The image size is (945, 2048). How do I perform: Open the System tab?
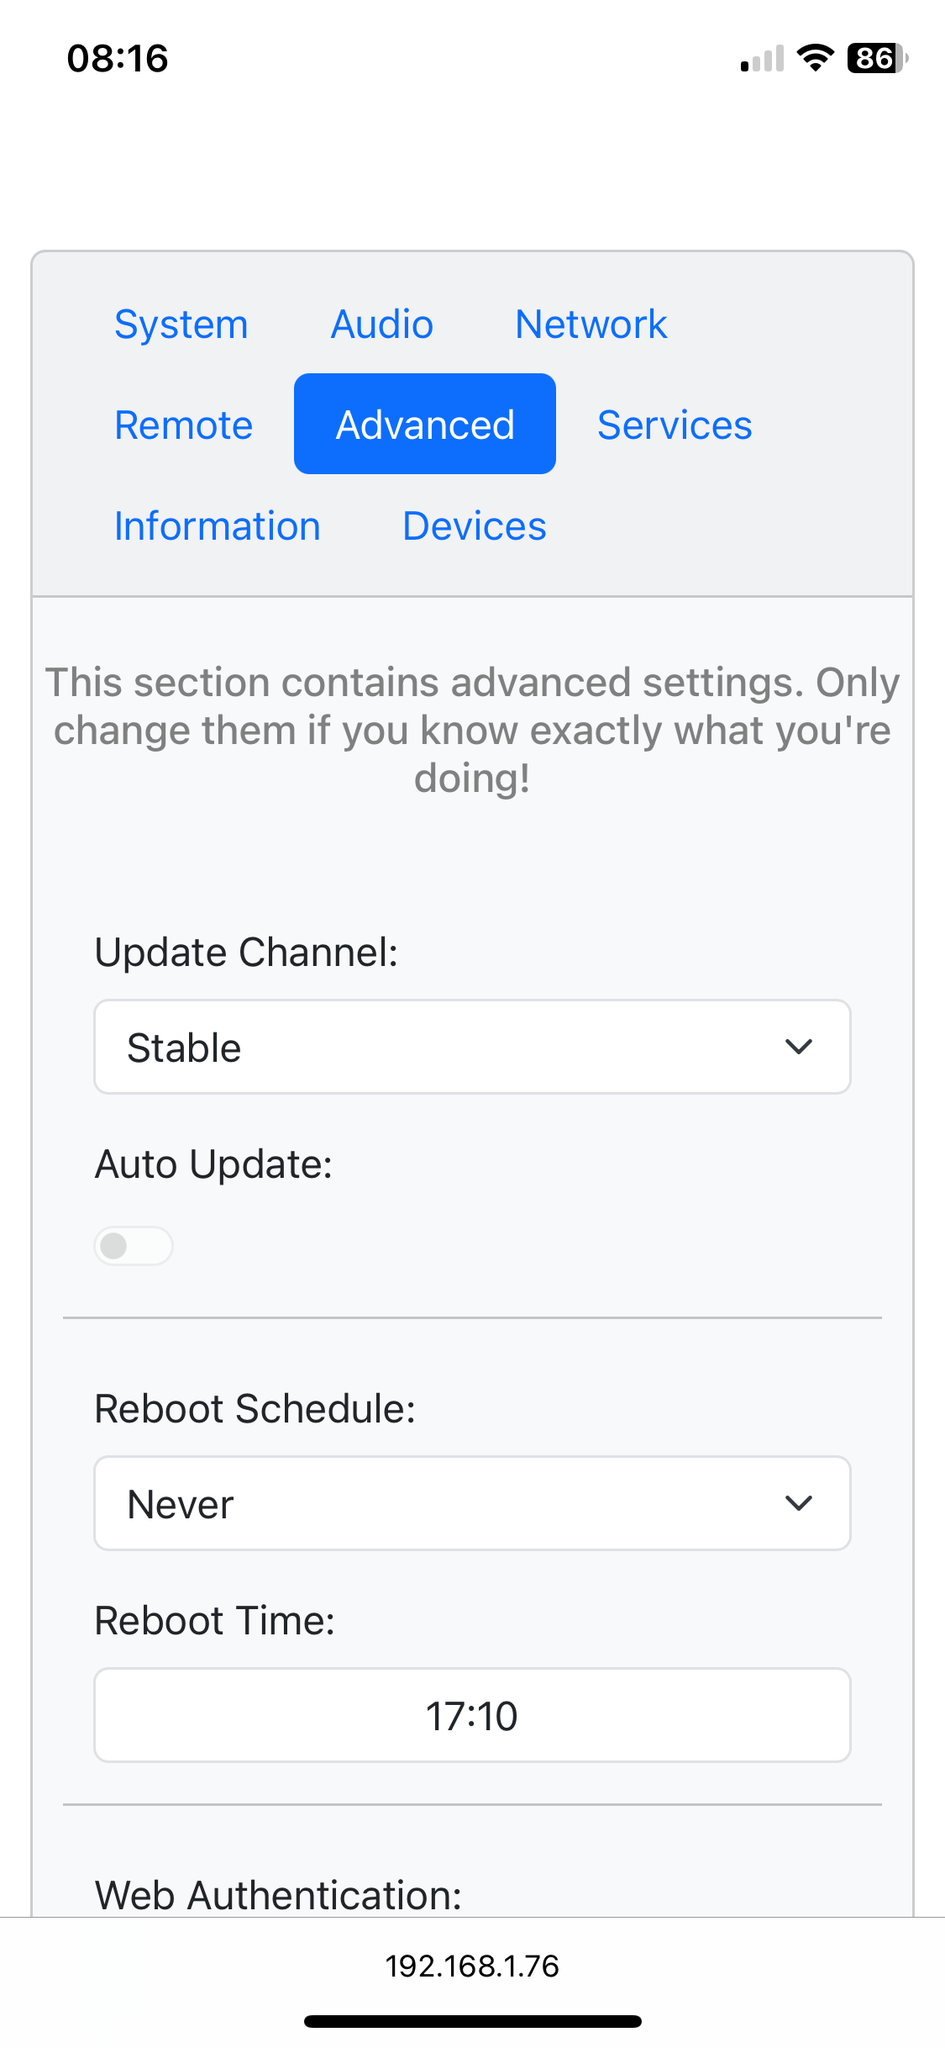[x=181, y=325]
